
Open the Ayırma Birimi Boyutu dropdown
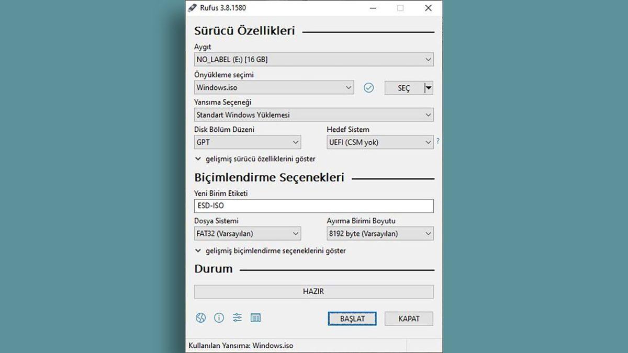[x=428, y=233]
